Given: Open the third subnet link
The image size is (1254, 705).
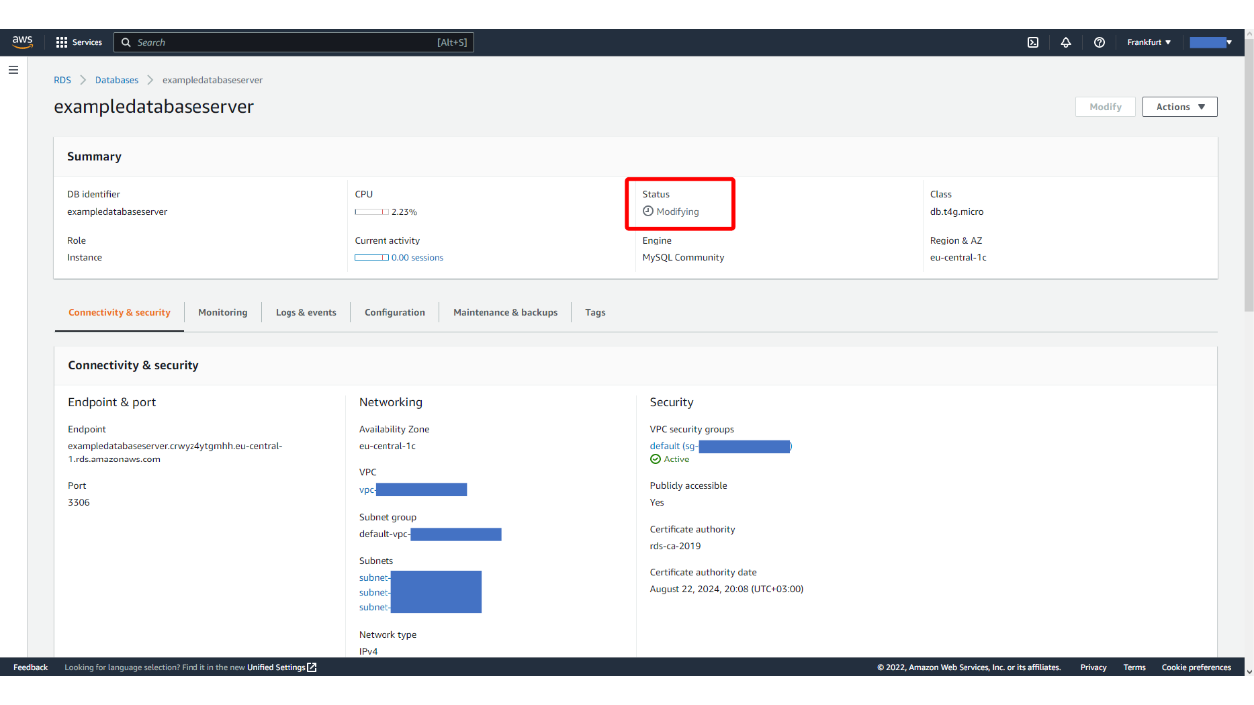Looking at the screenshot, I should coord(420,608).
